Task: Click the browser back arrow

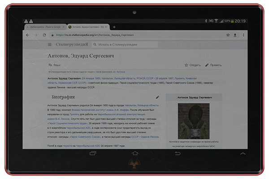Action: [x=28, y=35]
